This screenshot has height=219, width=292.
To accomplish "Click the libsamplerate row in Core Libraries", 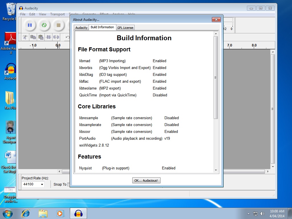I will (x=129, y=125).
